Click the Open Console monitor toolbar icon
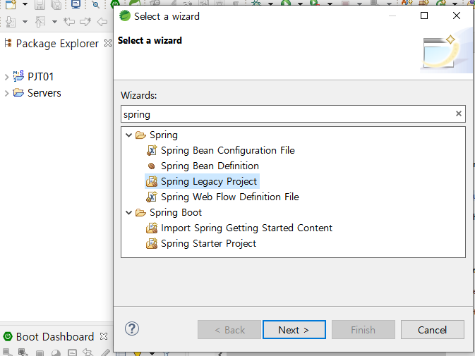The image size is (475, 356). pyautogui.click(x=76, y=4)
